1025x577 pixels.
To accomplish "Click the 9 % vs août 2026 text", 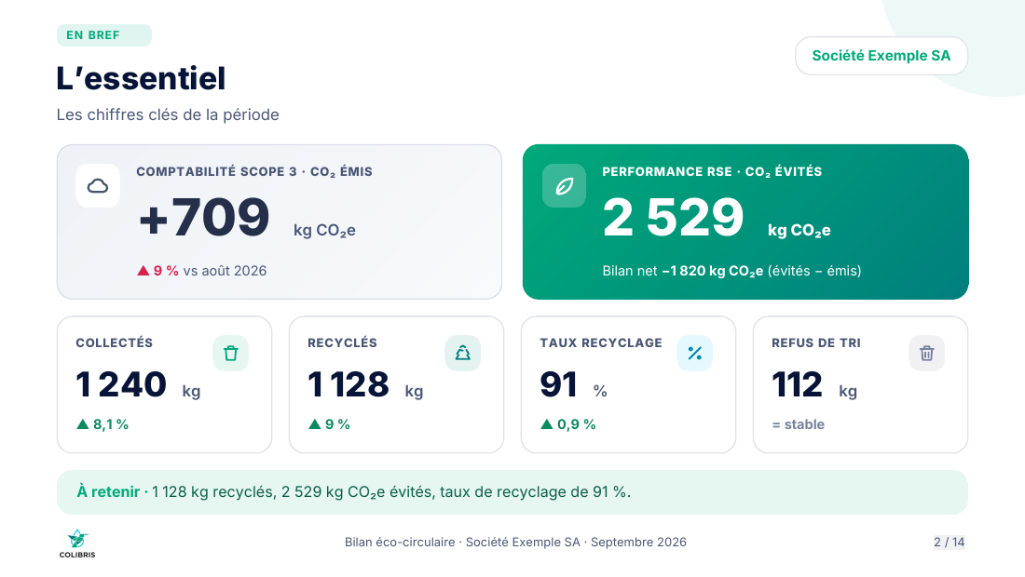I will pos(210,270).
